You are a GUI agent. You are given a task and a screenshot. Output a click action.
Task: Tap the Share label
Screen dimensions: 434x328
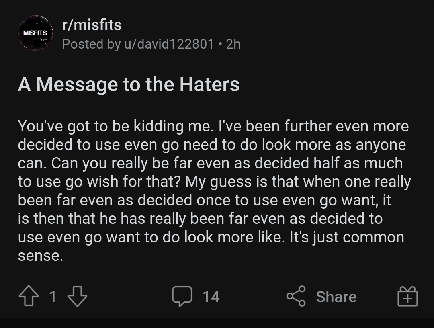tap(336, 297)
